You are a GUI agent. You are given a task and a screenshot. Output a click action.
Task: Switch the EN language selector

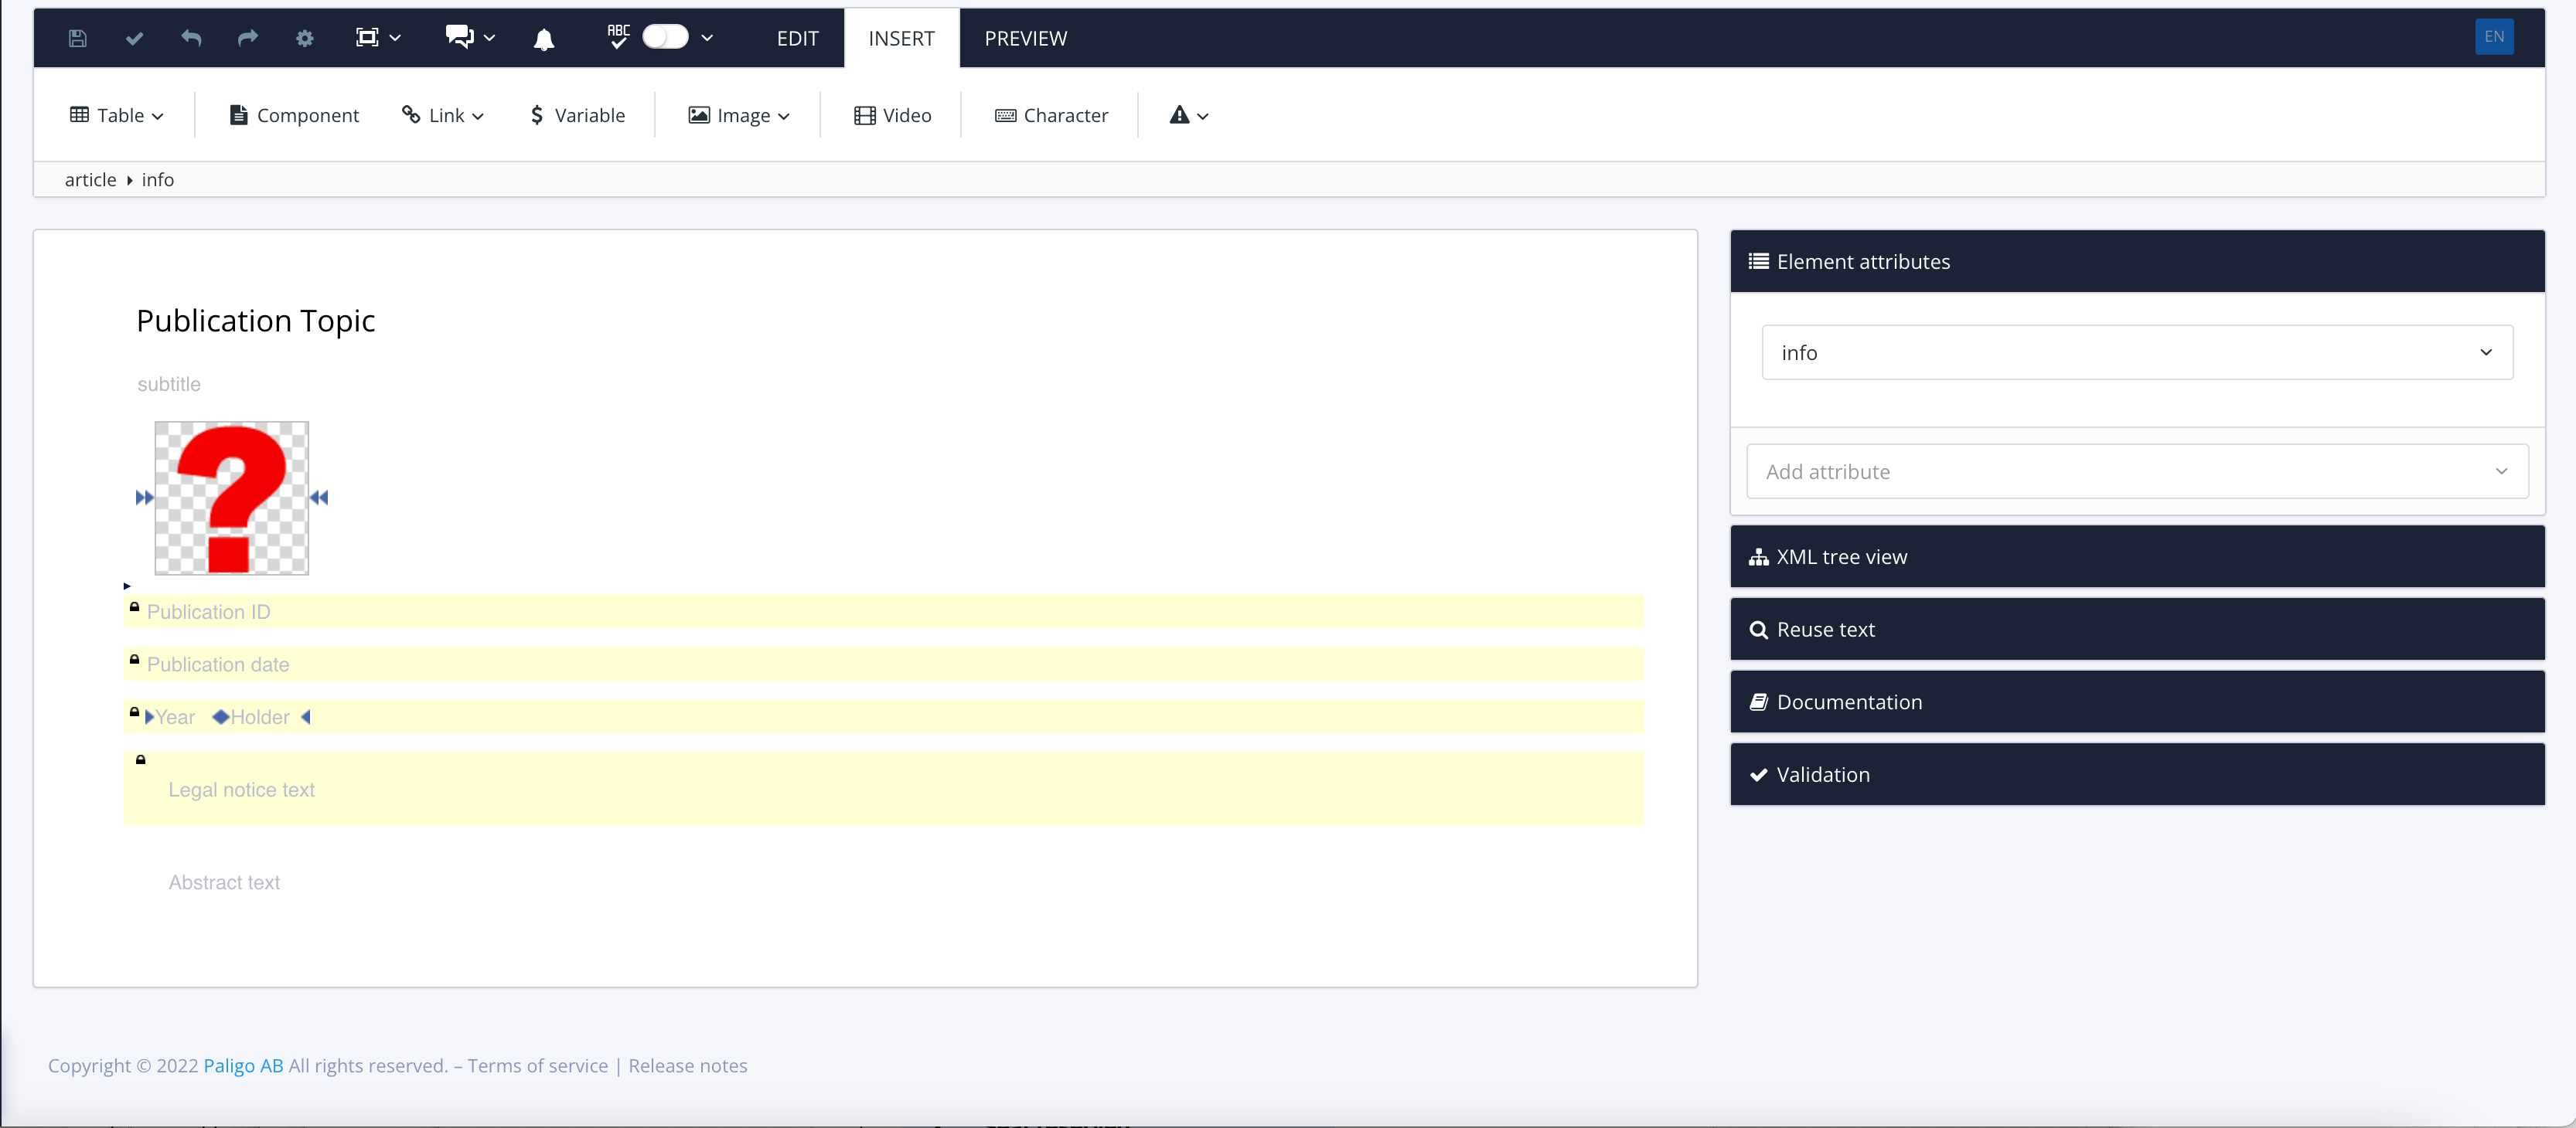(2494, 37)
